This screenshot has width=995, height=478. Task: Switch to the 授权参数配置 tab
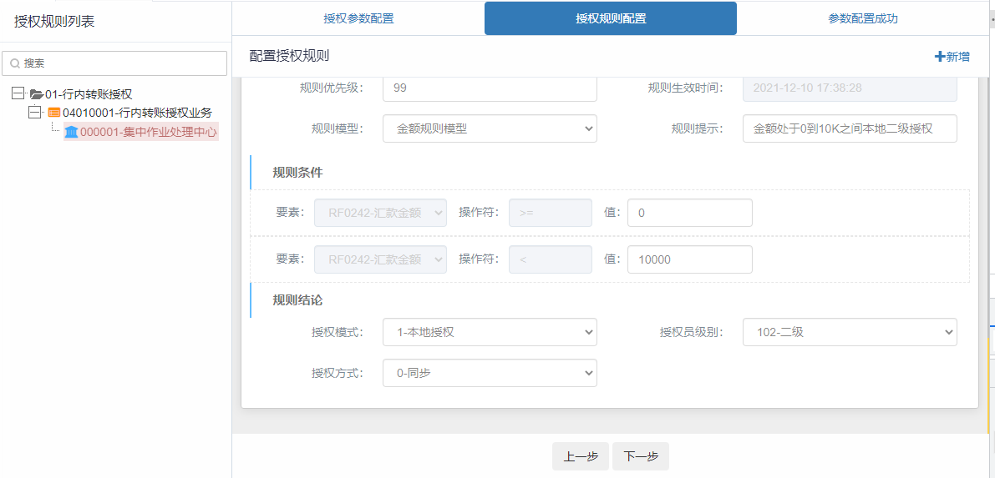click(358, 18)
